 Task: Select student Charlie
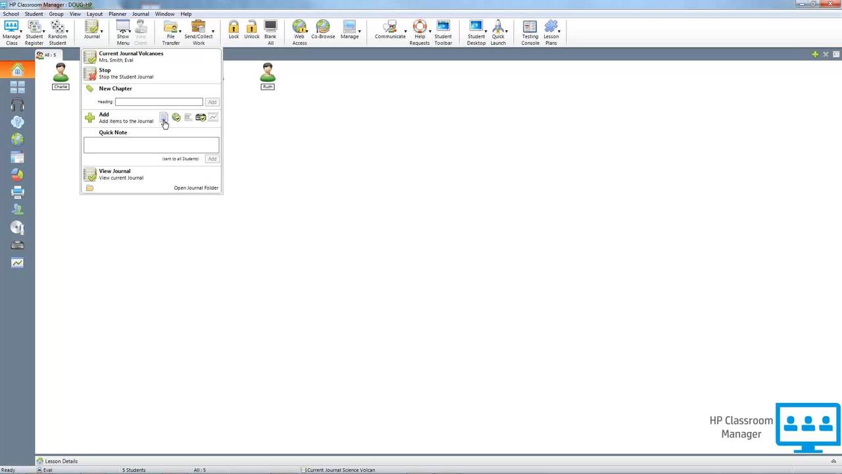(61, 76)
